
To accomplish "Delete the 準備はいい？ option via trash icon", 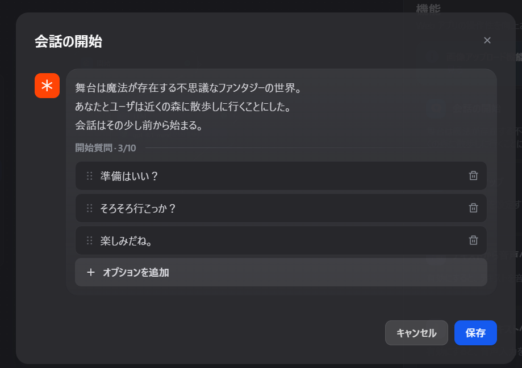I will pyautogui.click(x=473, y=176).
